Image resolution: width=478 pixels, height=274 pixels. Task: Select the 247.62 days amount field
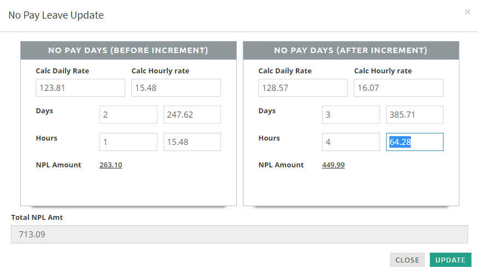(192, 115)
